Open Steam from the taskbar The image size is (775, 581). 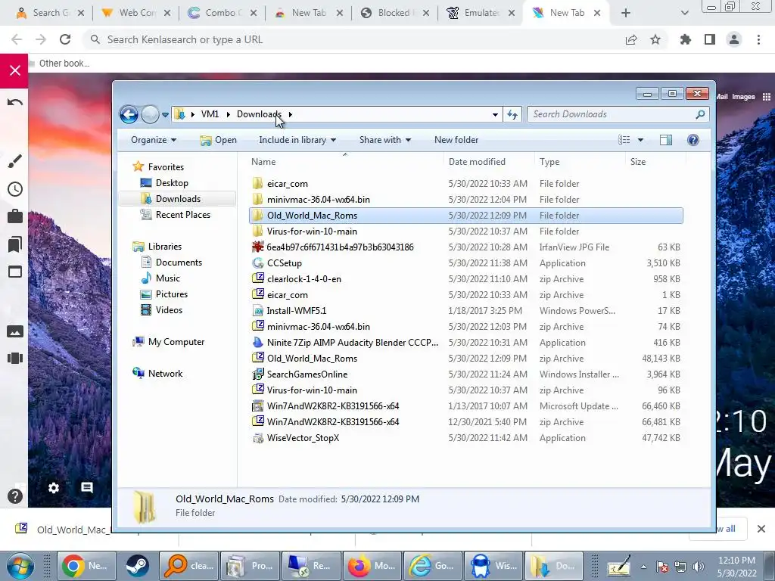click(137, 566)
